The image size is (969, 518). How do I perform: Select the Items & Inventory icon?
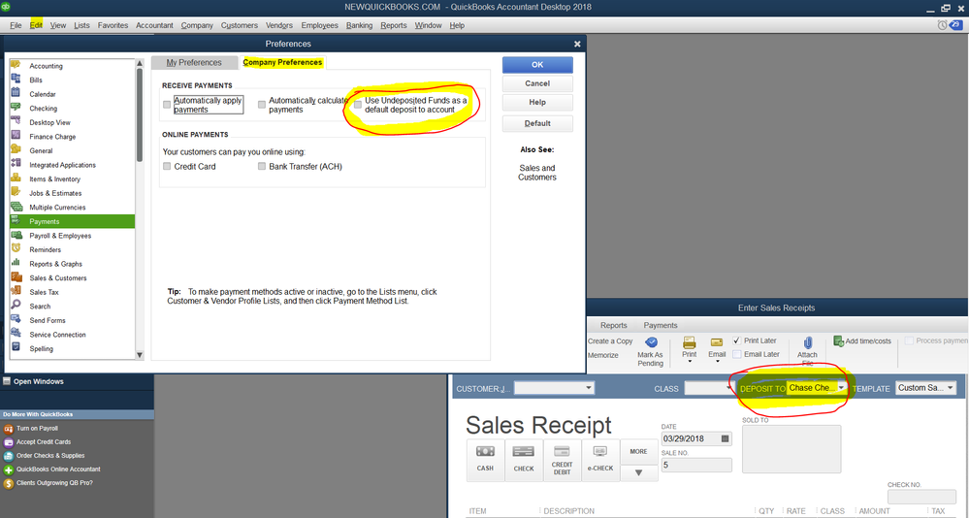tap(16, 178)
